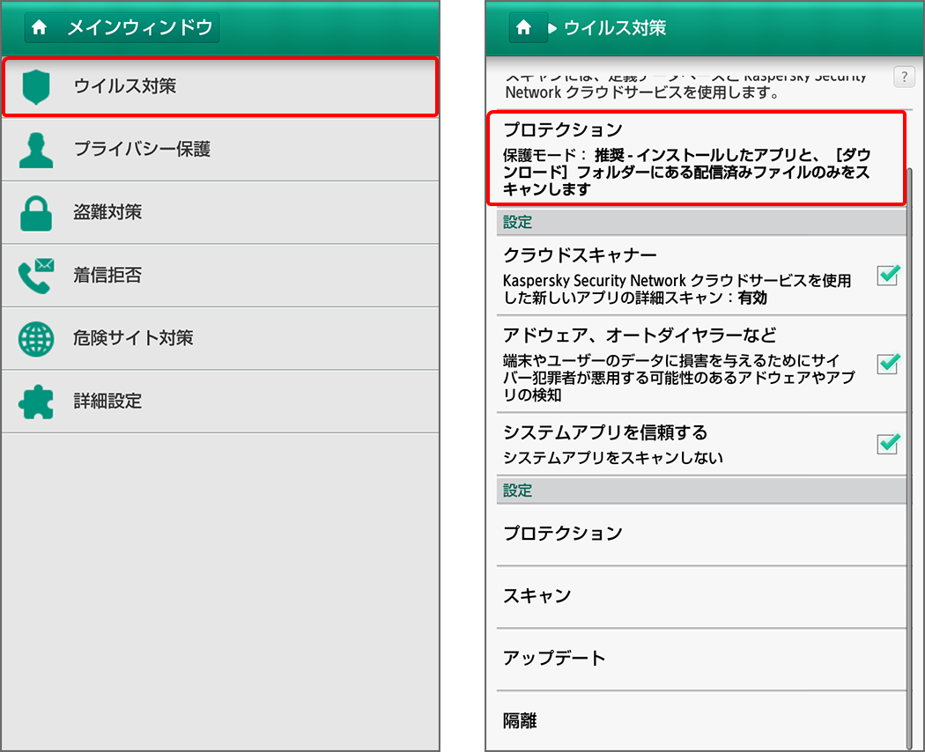Tap the padlock icon for 盗難対策
Image resolution: width=925 pixels, height=752 pixels.
click(x=36, y=213)
